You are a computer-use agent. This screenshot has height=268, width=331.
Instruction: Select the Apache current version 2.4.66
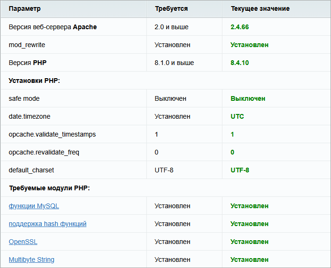coord(239,27)
